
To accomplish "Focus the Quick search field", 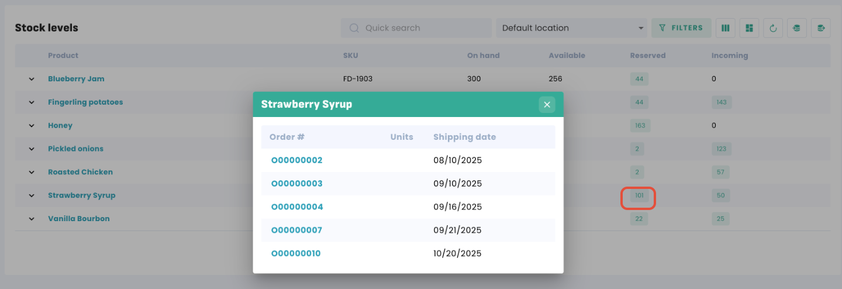I will coord(416,28).
